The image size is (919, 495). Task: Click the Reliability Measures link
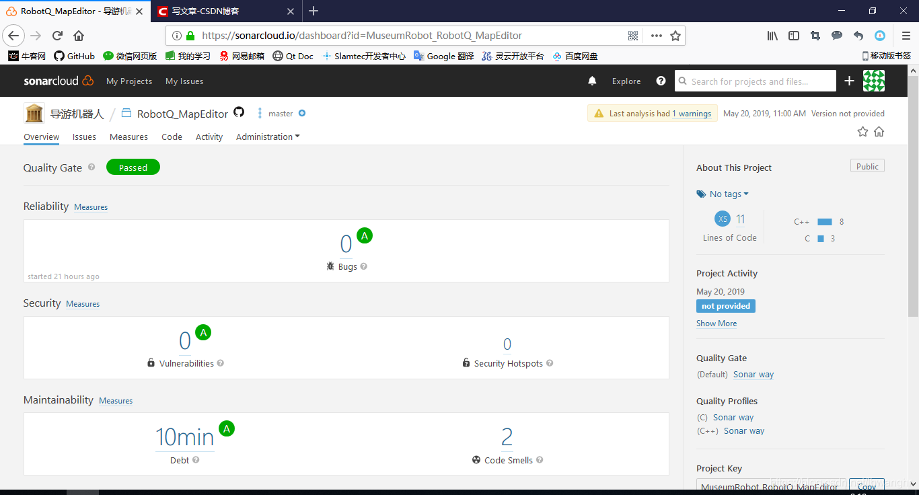pyautogui.click(x=91, y=207)
